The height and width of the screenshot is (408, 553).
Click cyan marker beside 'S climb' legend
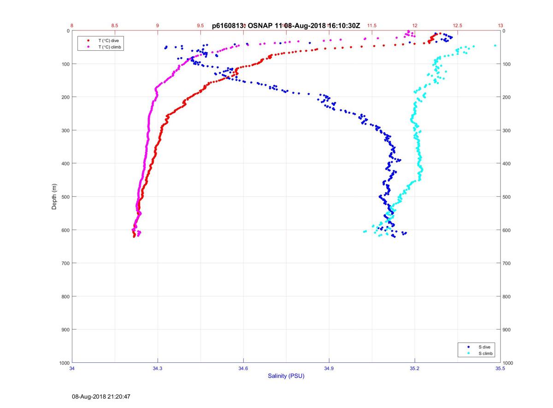coord(468,353)
